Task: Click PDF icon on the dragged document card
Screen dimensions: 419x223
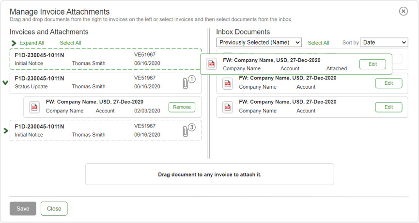Action: (211, 64)
